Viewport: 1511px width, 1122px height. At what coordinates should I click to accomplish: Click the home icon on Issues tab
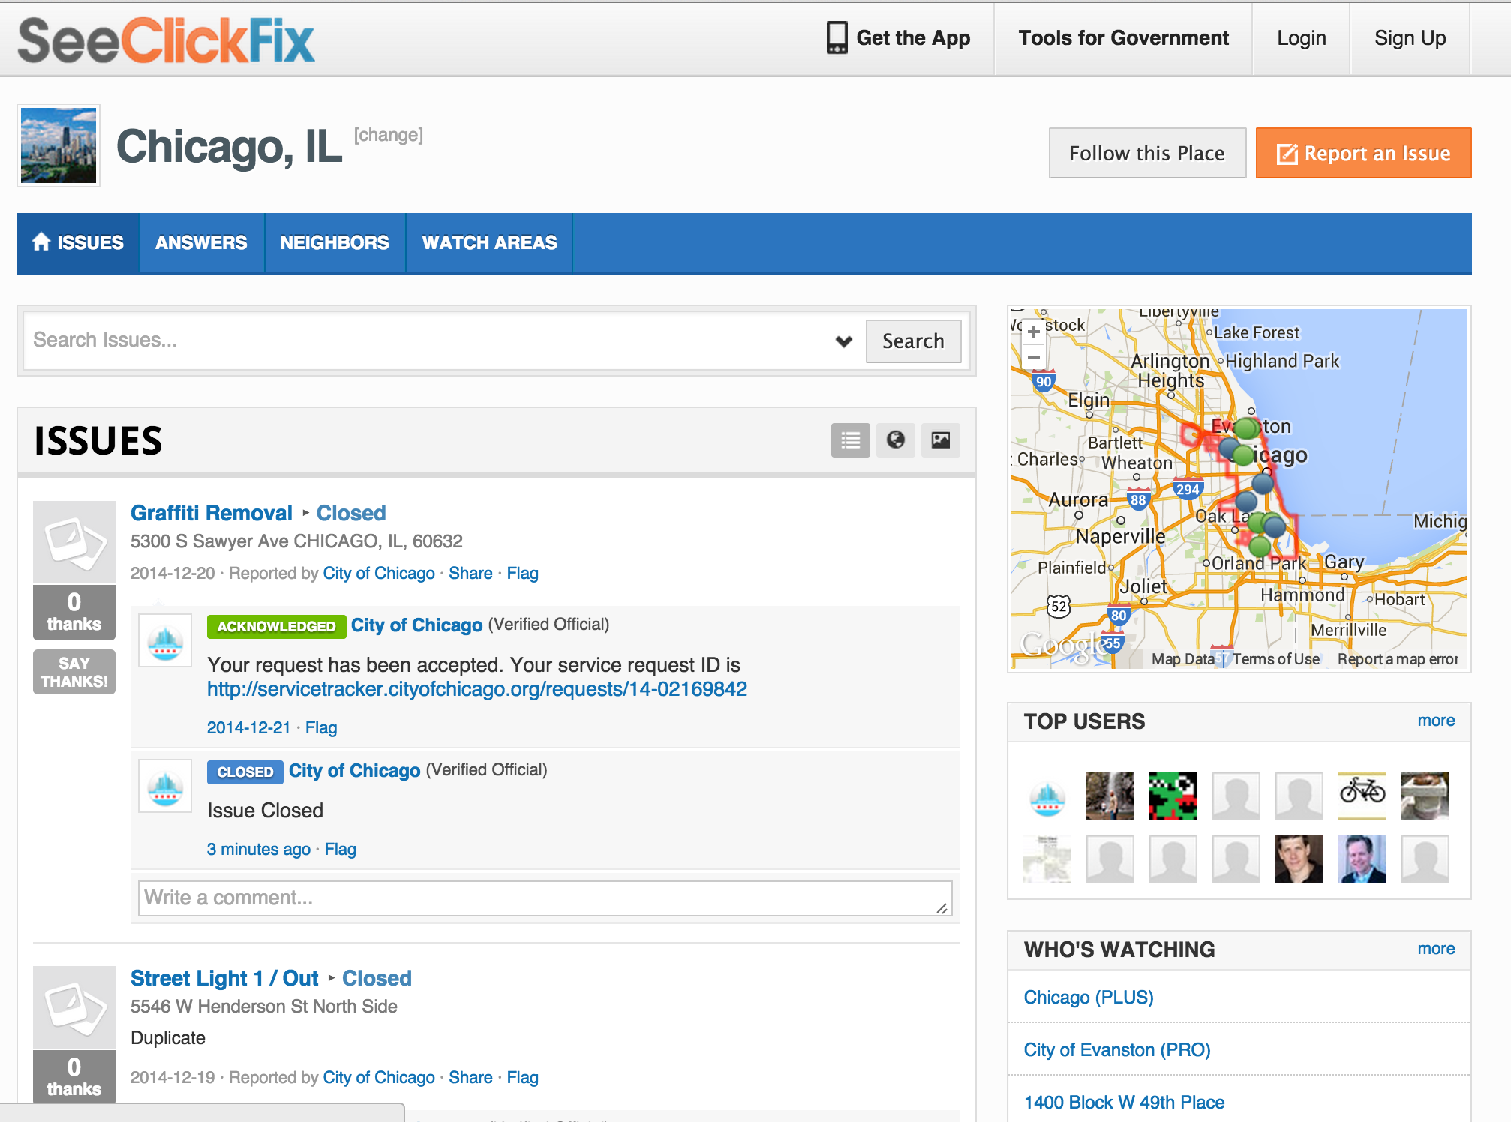[41, 241]
